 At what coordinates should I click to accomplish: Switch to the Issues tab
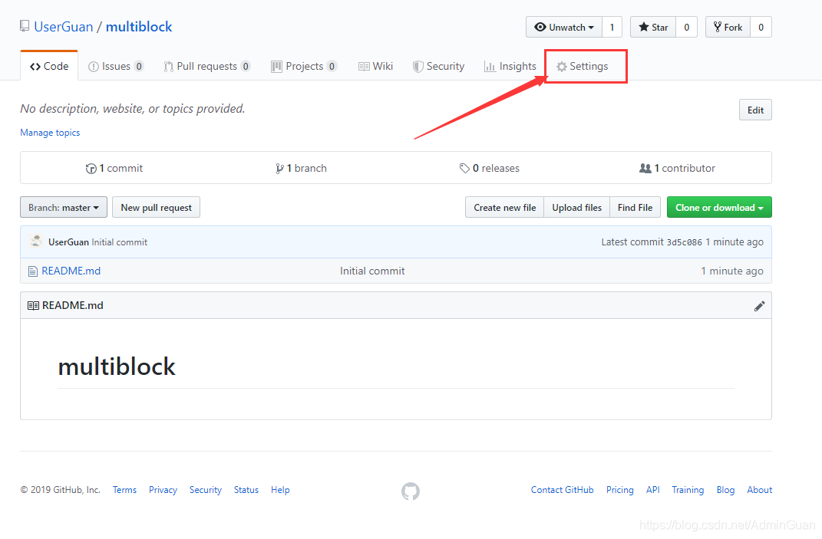(116, 66)
